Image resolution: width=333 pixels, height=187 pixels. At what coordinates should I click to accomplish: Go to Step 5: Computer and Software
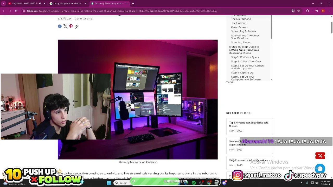(246, 78)
